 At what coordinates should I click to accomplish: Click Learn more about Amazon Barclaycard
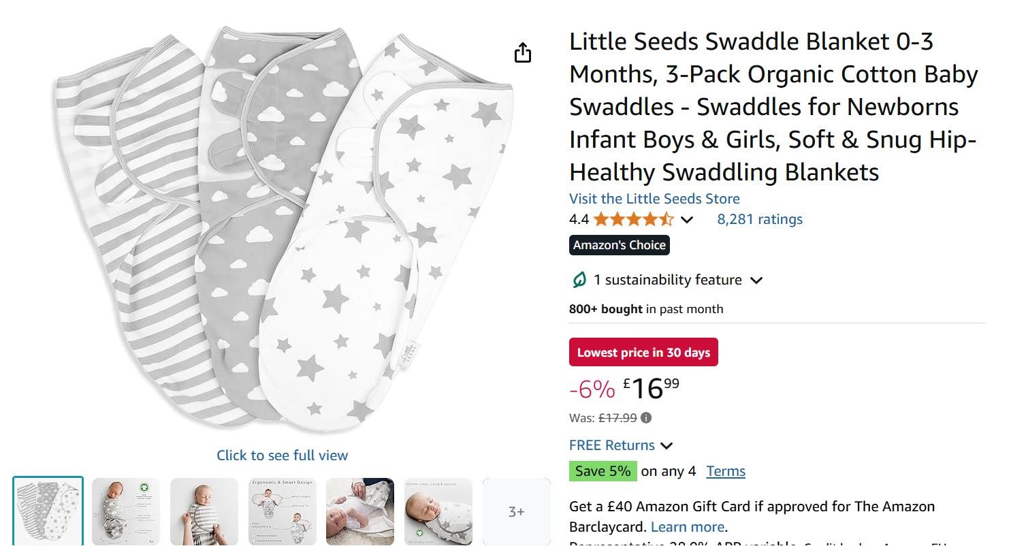[x=687, y=527]
